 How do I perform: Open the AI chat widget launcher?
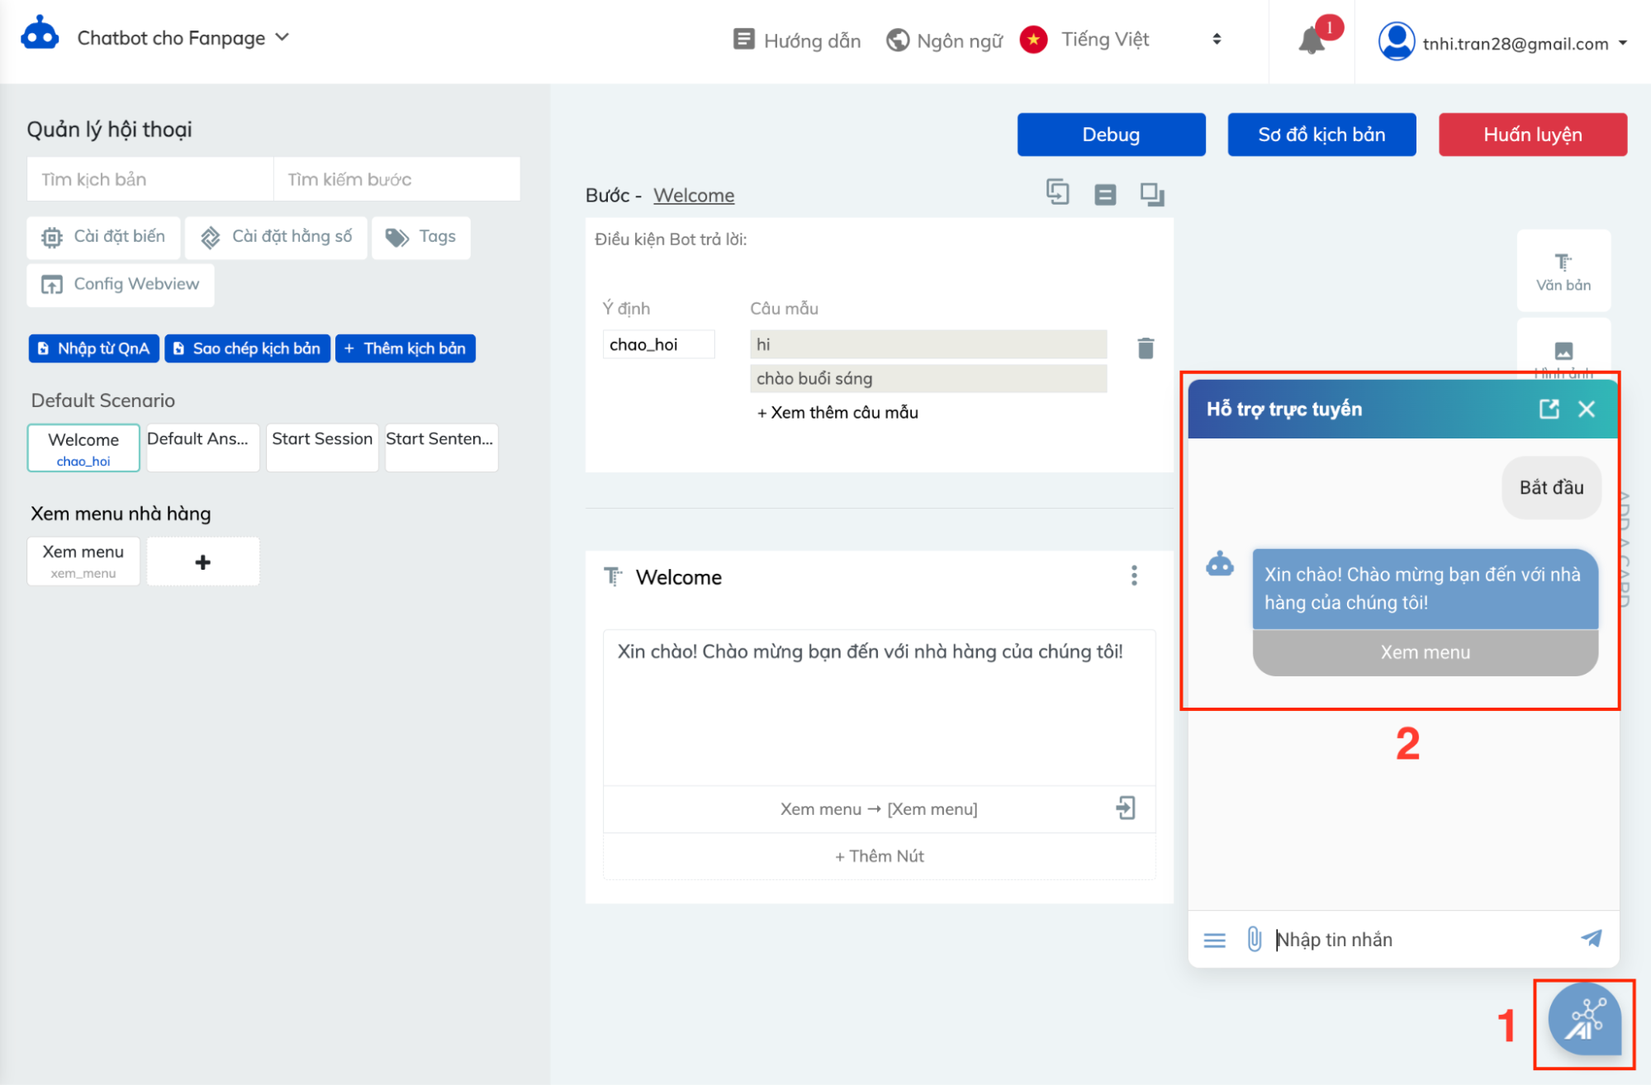[1583, 1021]
